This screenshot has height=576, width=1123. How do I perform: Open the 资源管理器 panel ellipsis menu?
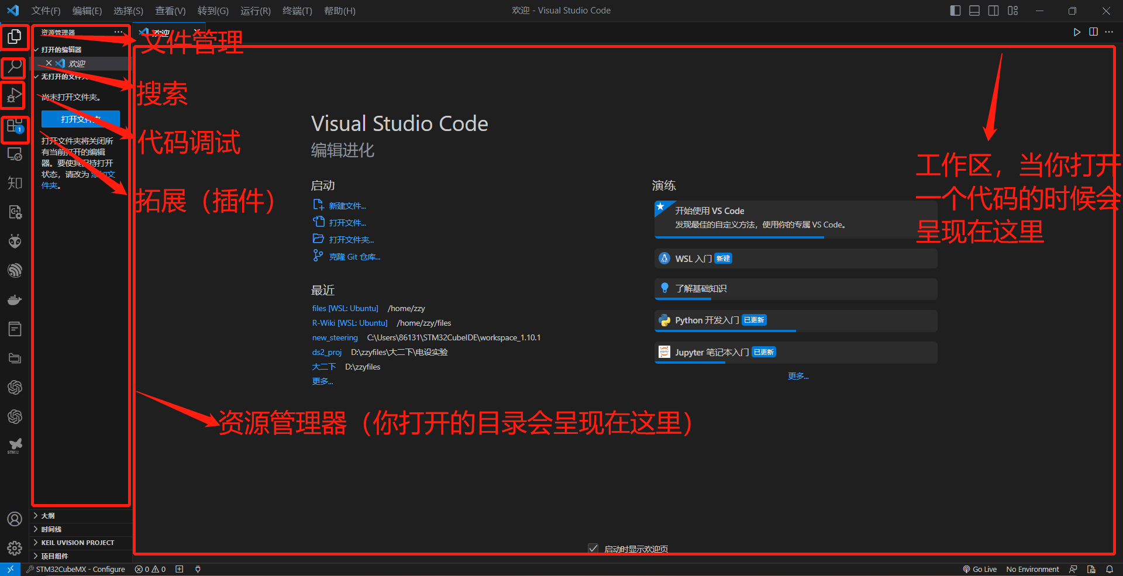tap(119, 32)
